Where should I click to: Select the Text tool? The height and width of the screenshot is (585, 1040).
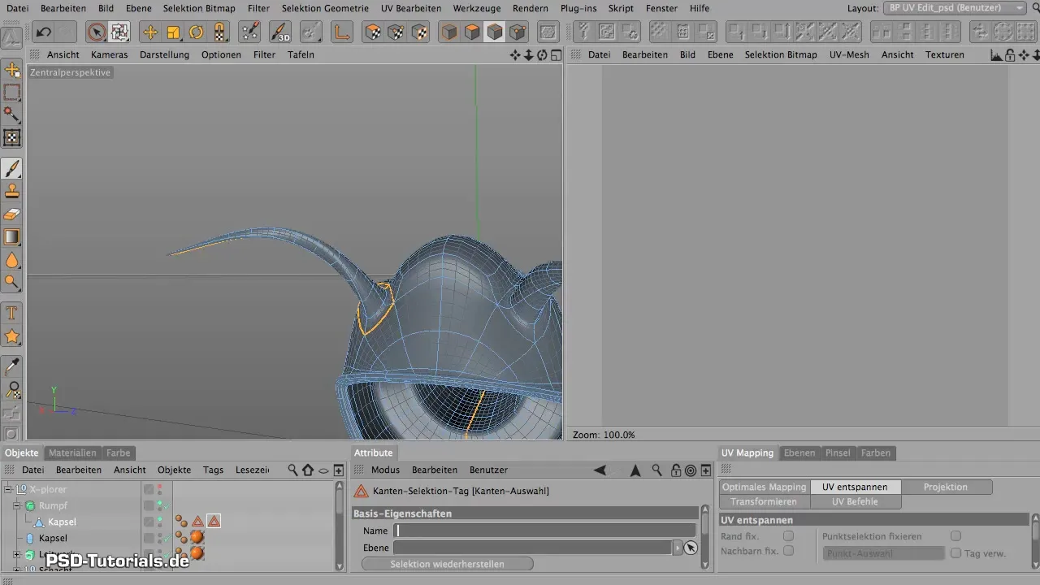click(x=12, y=313)
